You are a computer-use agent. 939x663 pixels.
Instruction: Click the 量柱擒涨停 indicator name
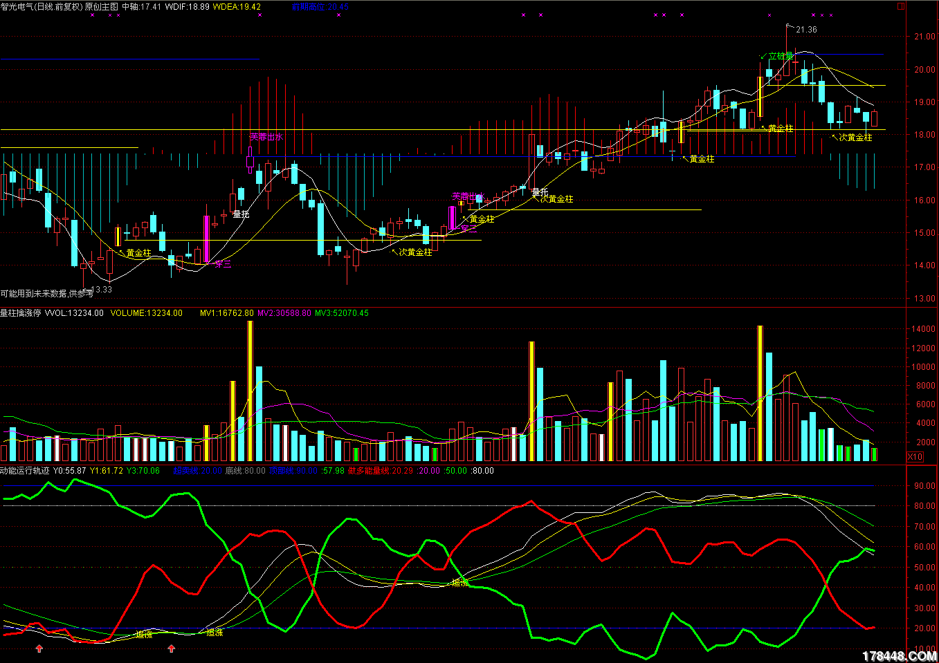[21, 313]
